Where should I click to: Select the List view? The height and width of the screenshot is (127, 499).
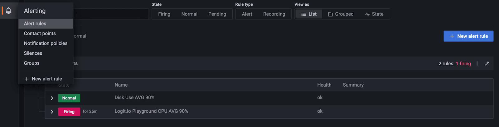pyautogui.click(x=309, y=14)
